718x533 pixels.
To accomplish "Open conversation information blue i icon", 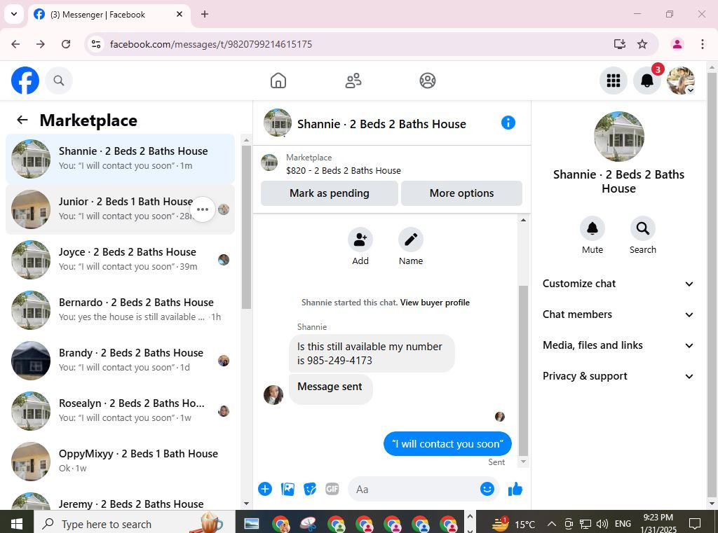I will pos(508,123).
